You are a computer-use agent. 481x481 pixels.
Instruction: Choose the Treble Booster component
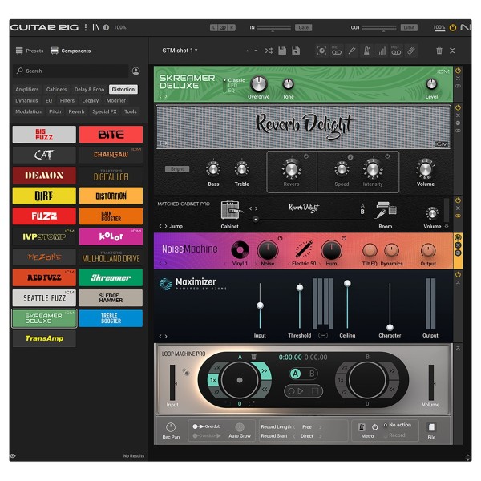tap(111, 318)
